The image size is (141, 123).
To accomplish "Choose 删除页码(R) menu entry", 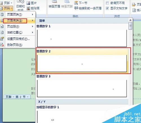I will [18, 45].
